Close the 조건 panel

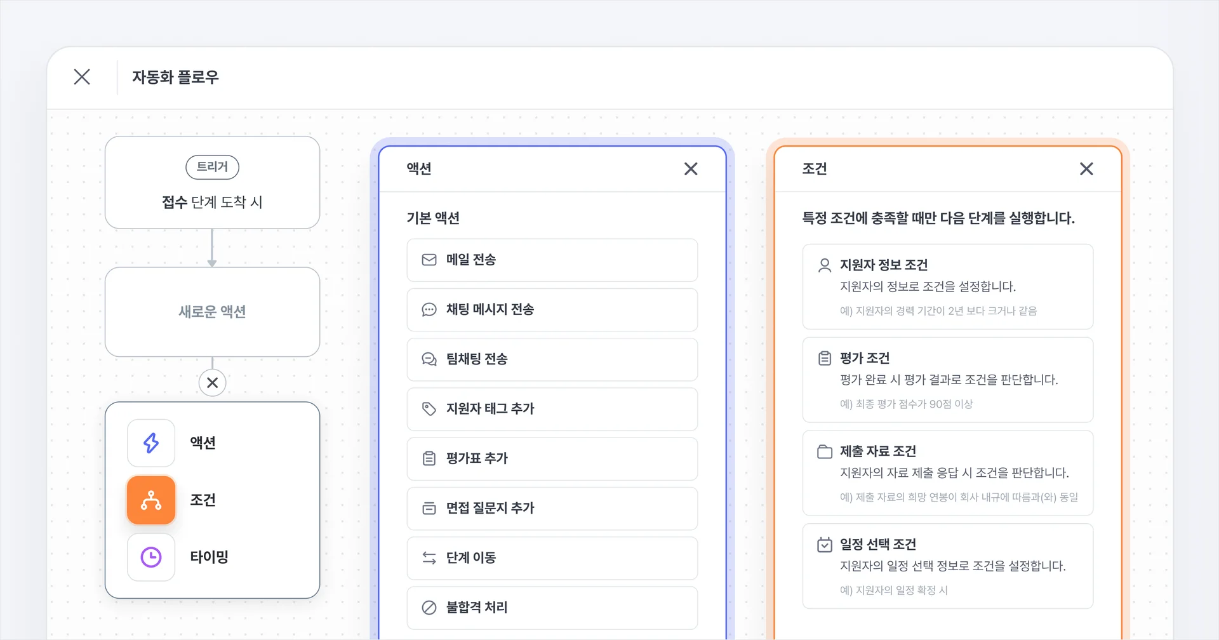pos(1086,169)
